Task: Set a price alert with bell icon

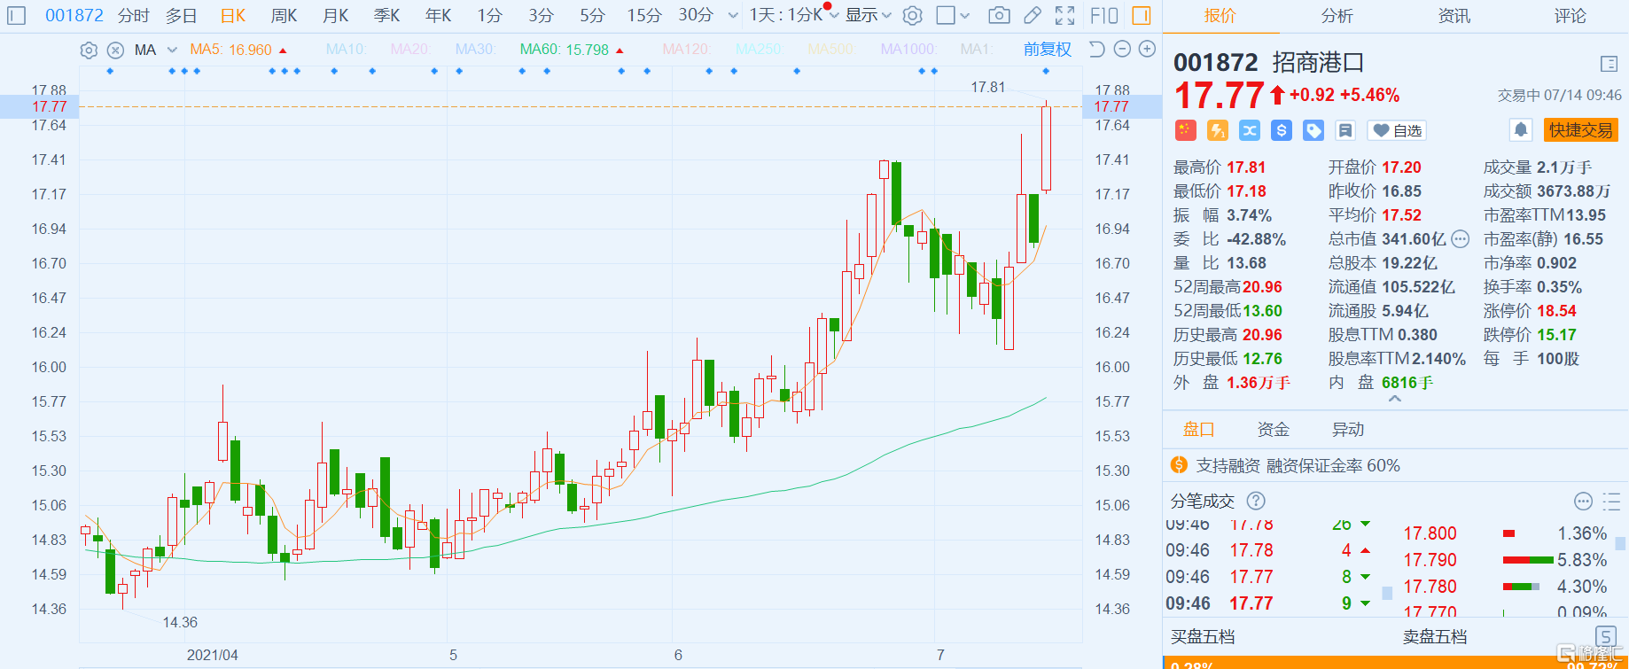Action: (1521, 130)
